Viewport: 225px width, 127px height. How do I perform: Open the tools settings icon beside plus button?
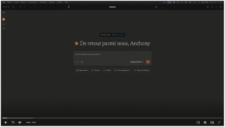point(82,62)
